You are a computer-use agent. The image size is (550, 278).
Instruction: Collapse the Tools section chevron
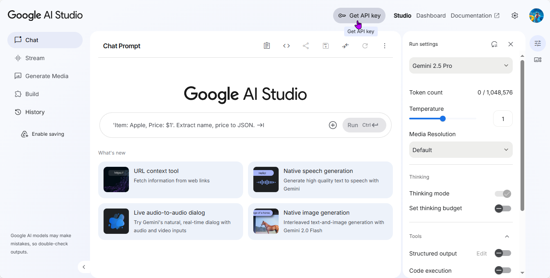pyautogui.click(x=507, y=236)
